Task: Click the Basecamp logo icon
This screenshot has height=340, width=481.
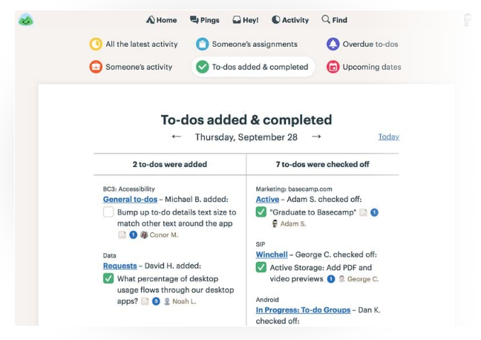Action: tap(26, 20)
